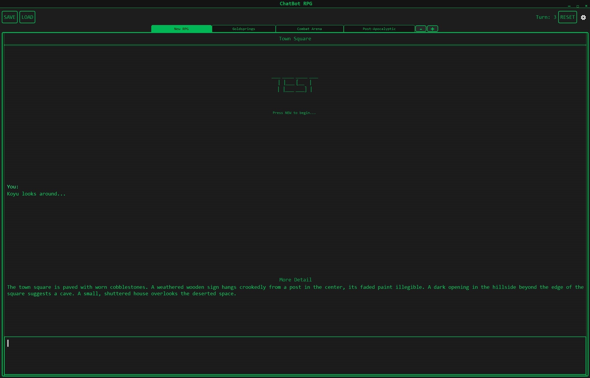Click the LOAD button
The width and height of the screenshot is (590, 378).
pos(27,17)
